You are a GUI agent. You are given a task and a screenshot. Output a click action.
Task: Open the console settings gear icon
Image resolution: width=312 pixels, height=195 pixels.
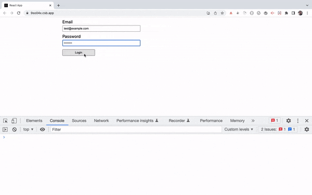(x=307, y=129)
